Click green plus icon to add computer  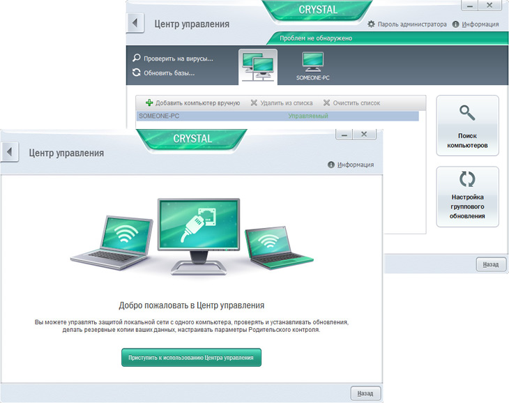click(x=149, y=103)
